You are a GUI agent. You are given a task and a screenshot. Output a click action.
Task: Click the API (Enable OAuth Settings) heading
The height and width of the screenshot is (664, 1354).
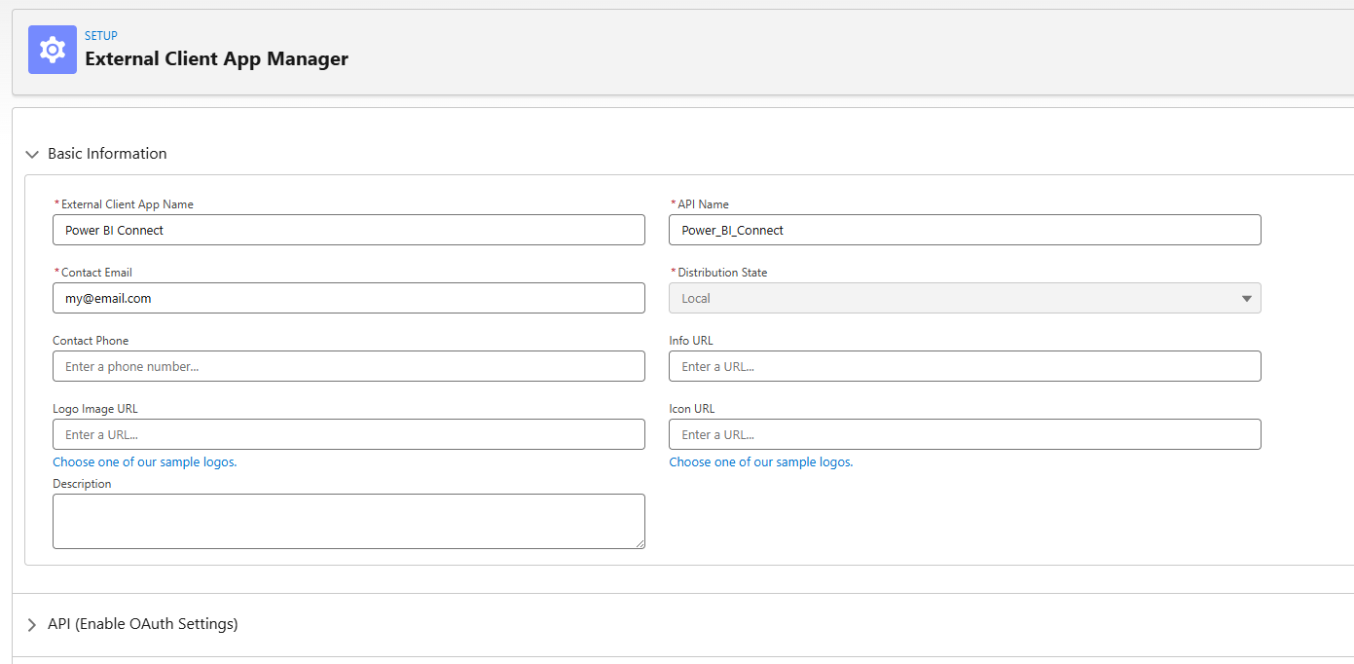click(142, 624)
